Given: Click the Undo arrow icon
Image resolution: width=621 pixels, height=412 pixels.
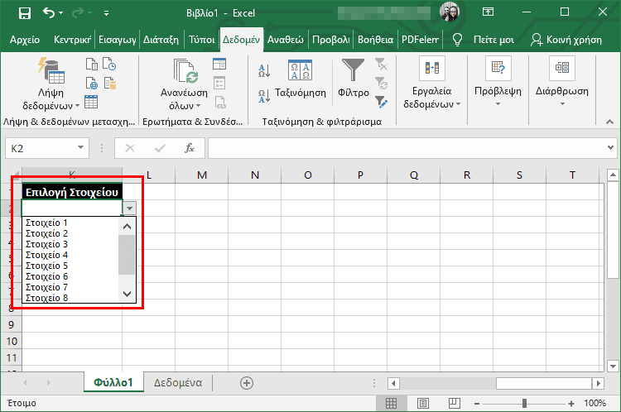Looking at the screenshot, I should [x=49, y=13].
